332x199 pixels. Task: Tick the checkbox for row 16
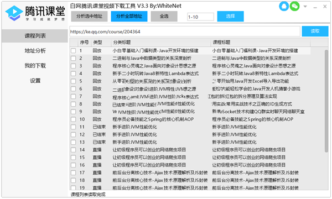(73, 165)
